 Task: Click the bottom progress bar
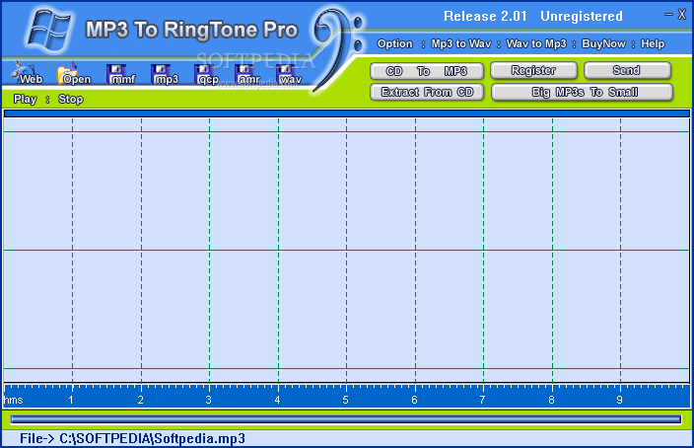click(x=346, y=419)
